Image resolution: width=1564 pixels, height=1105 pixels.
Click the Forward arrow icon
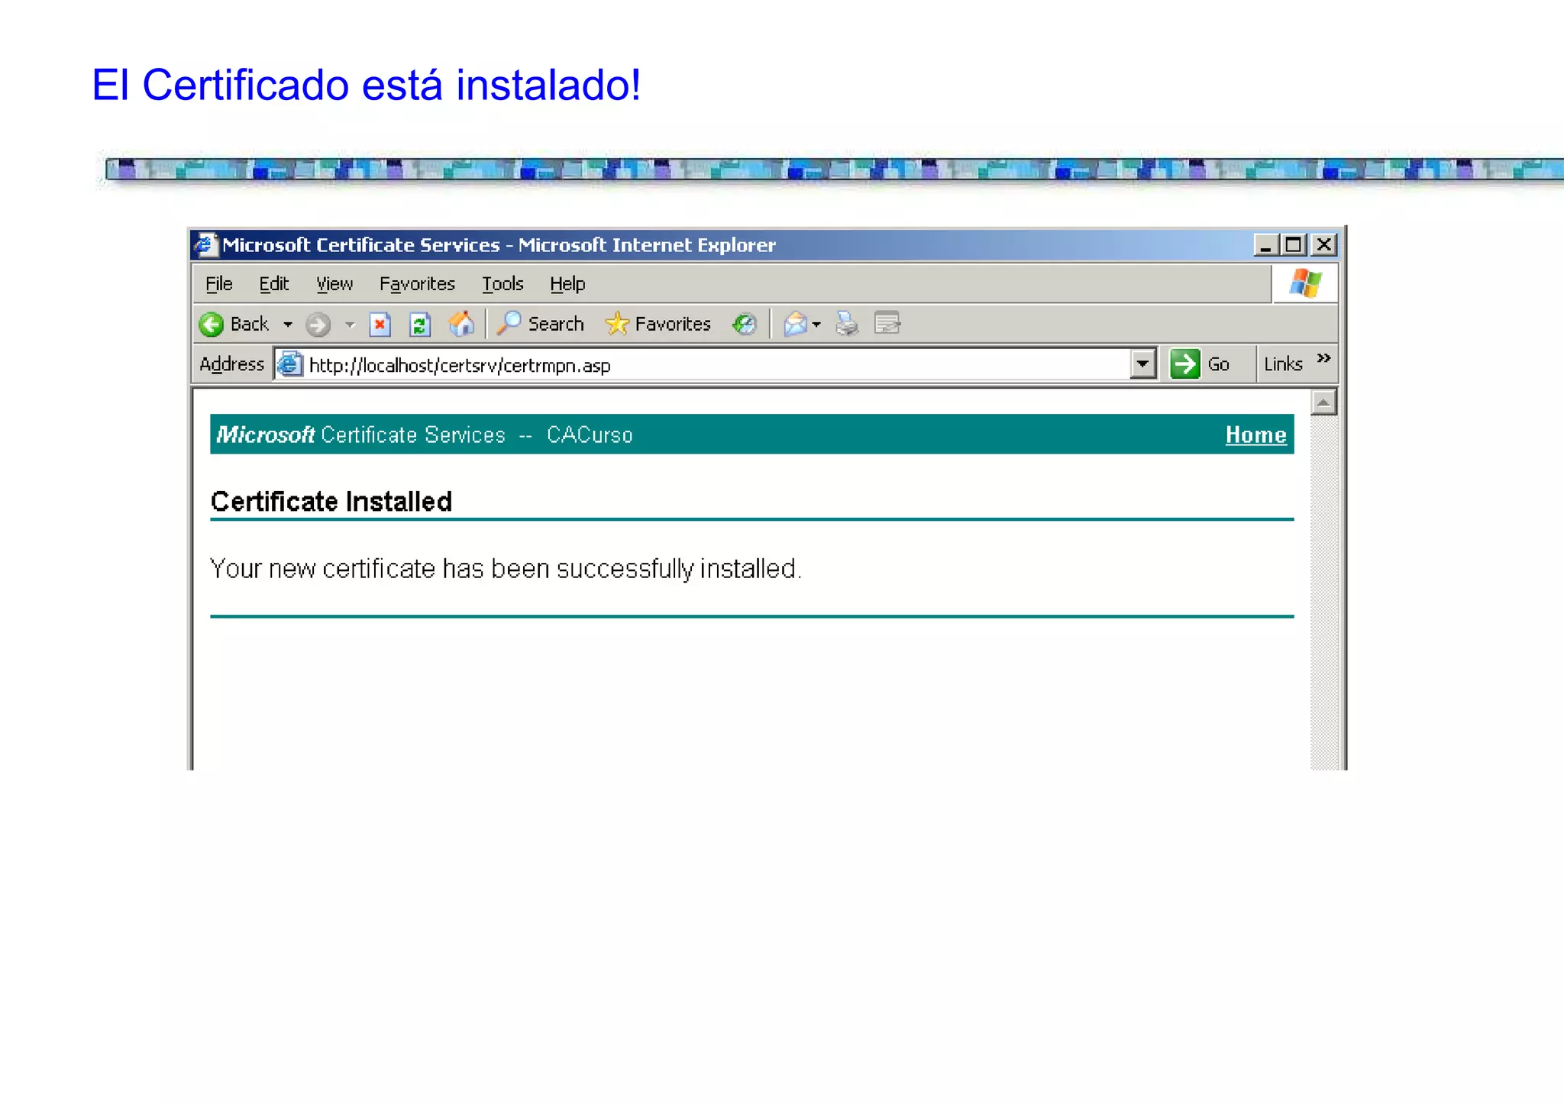[x=318, y=325]
